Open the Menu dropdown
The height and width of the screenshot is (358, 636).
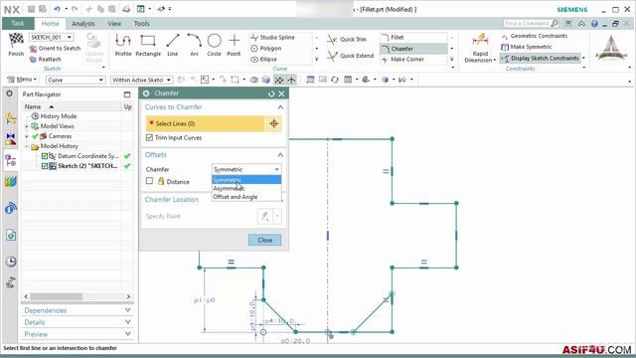pyautogui.click(x=22, y=80)
